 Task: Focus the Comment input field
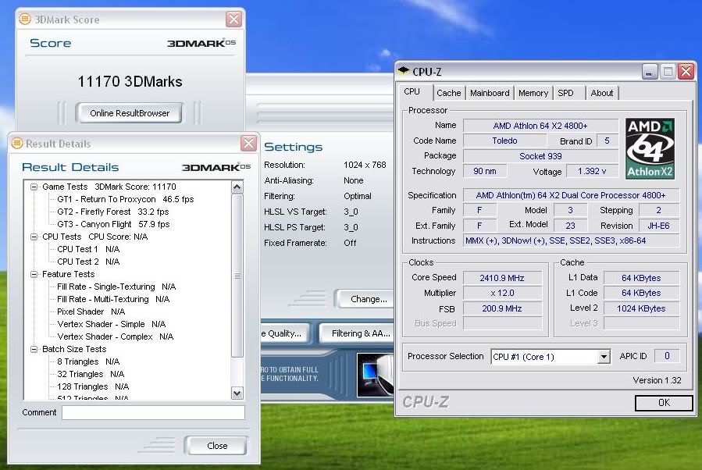[153, 412]
